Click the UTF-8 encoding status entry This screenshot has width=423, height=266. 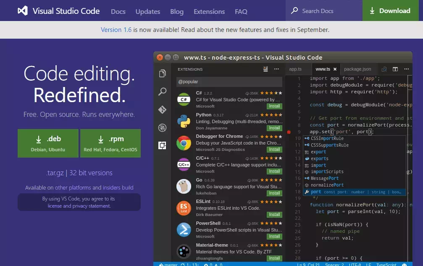(355, 264)
